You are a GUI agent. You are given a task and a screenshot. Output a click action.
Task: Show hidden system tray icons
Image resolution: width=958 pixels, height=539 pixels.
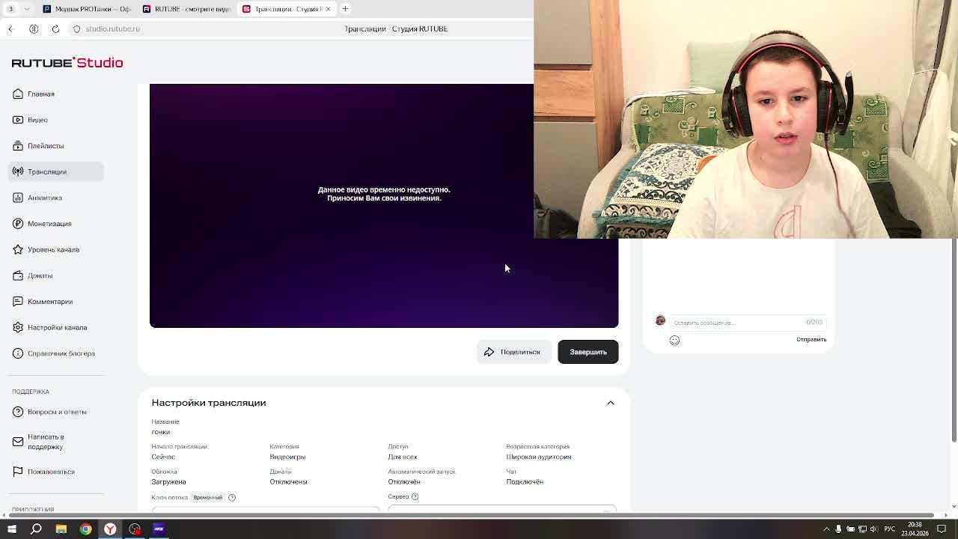coord(826,529)
